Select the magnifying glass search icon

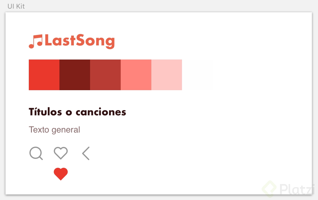click(x=36, y=153)
